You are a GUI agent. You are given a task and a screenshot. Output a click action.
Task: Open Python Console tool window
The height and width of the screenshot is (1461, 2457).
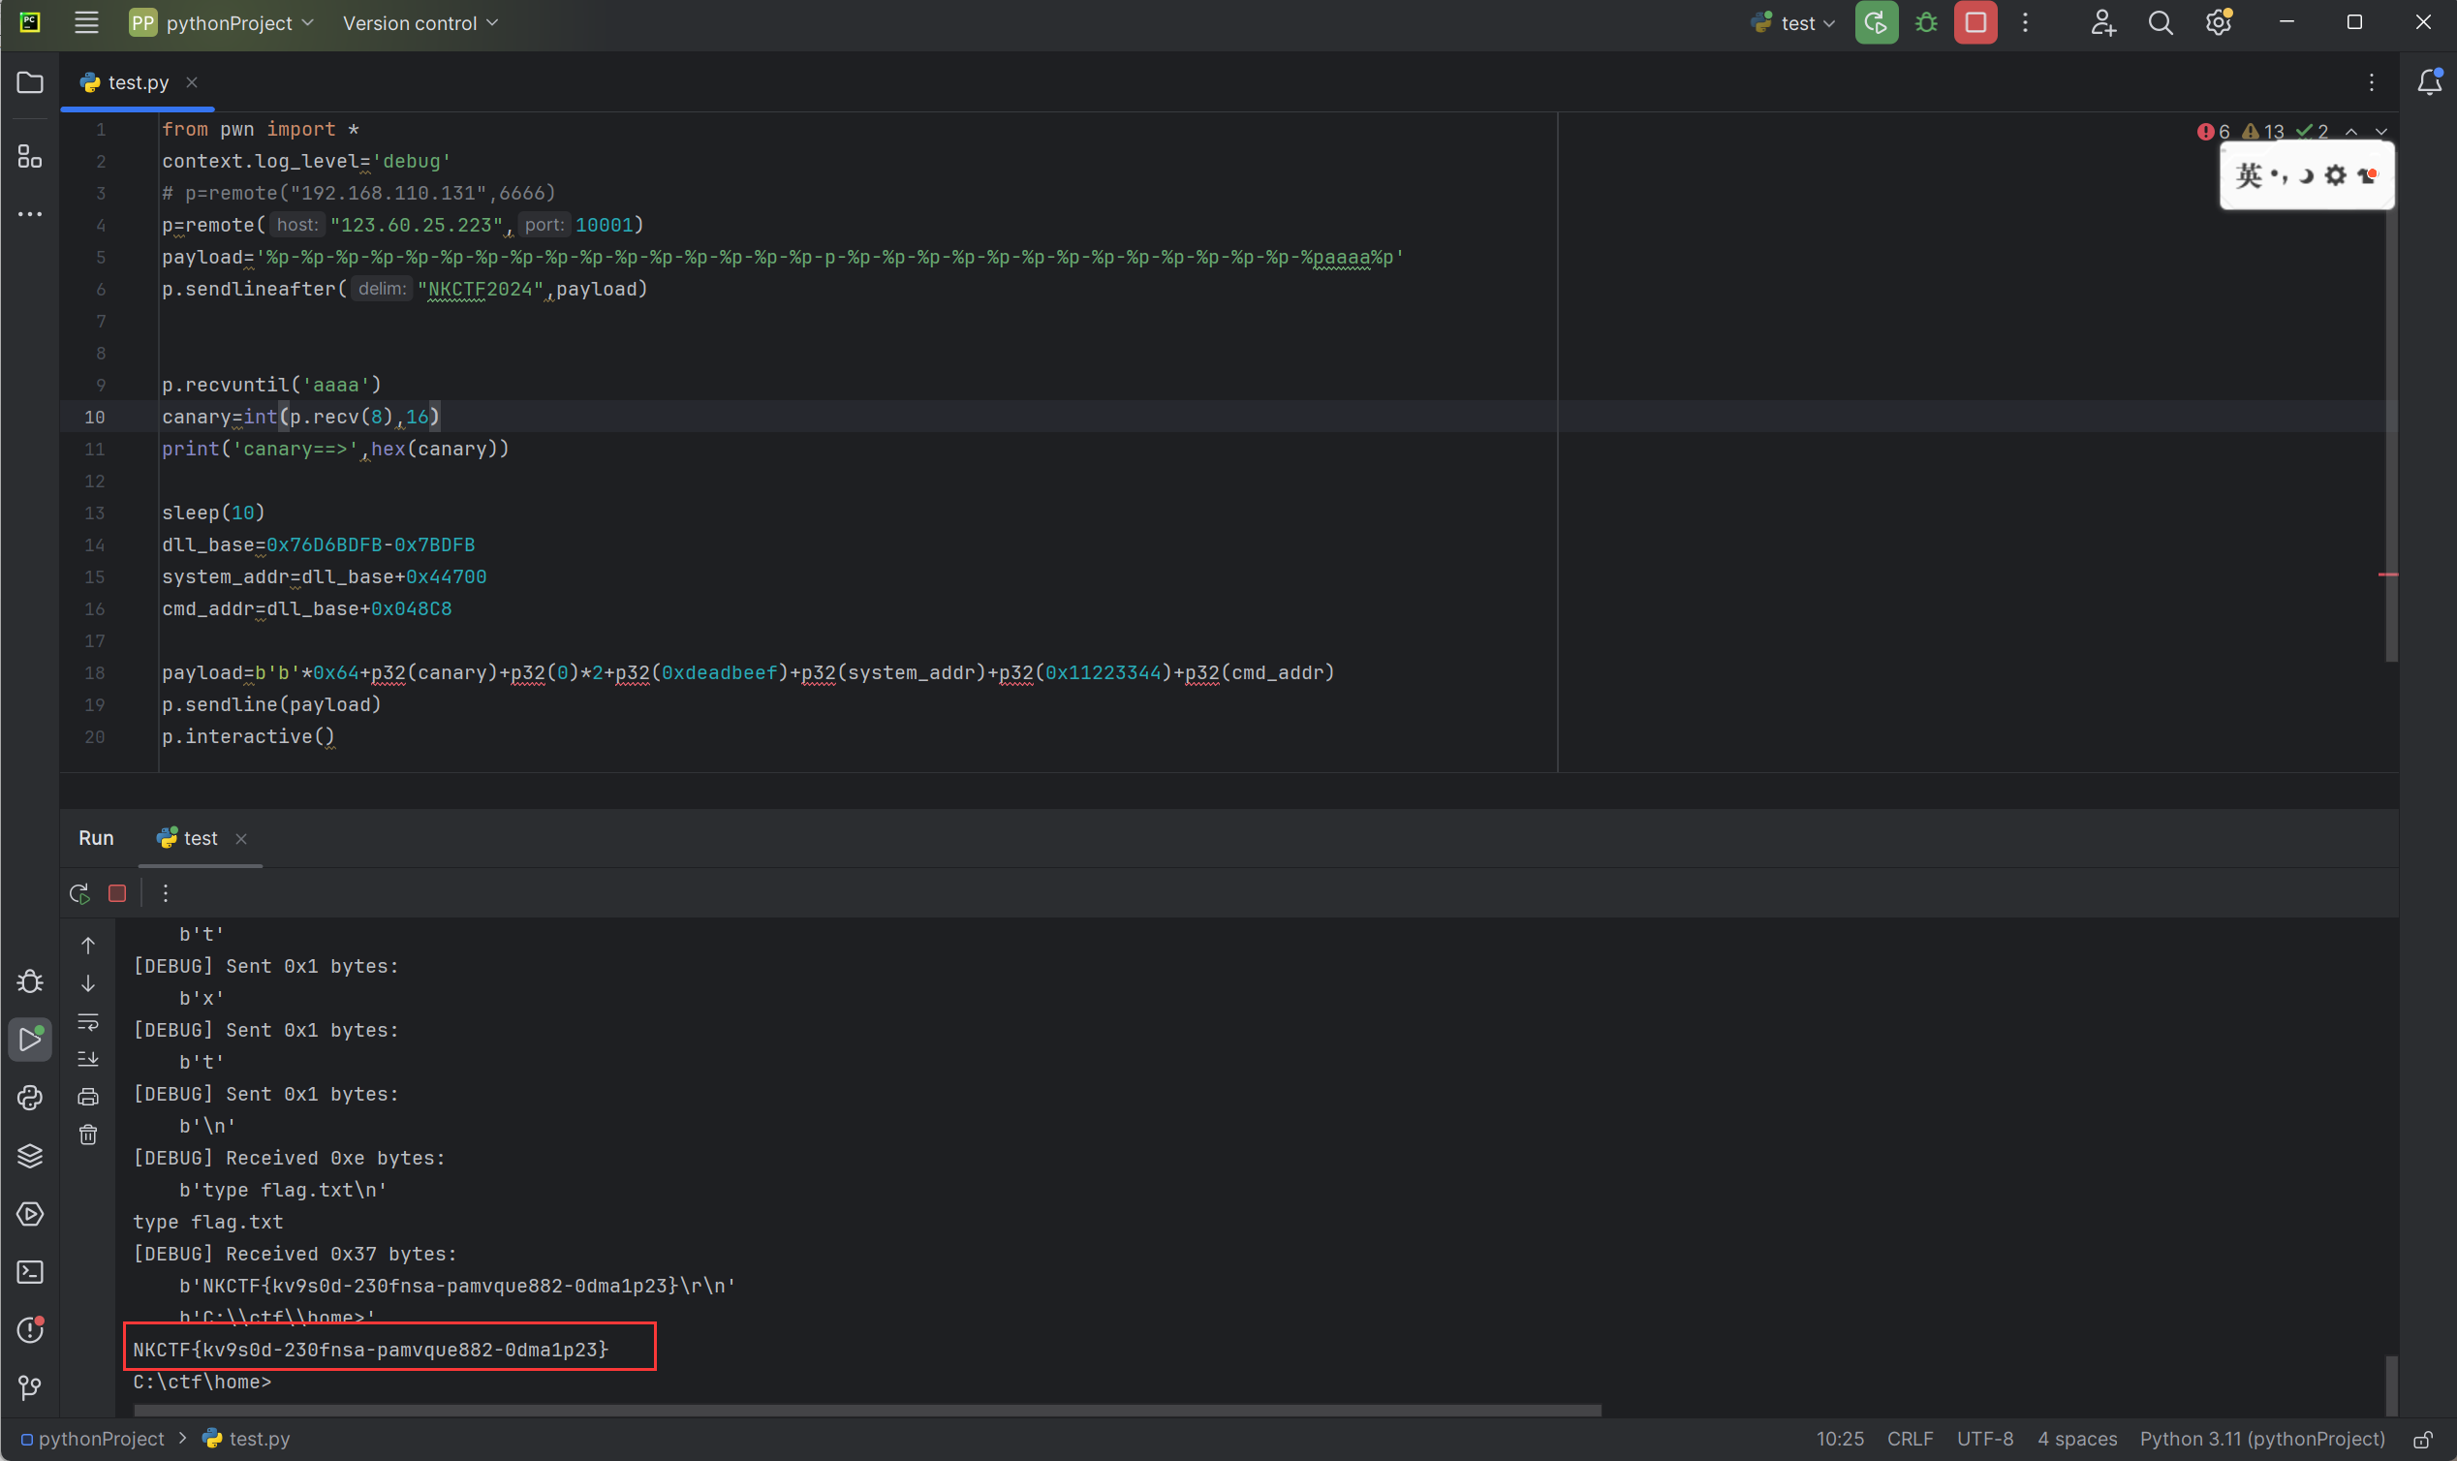pyautogui.click(x=30, y=1097)
